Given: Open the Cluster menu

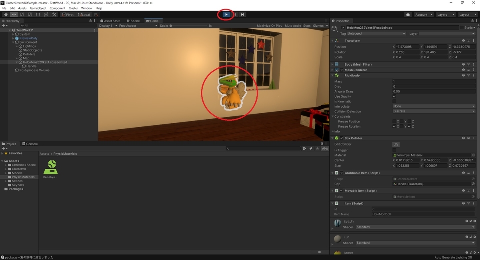Looking at the screenshot, I should click(73, 8).
